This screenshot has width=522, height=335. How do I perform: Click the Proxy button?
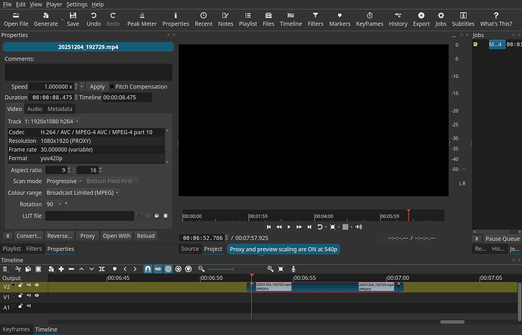click(x=87, y=236)
